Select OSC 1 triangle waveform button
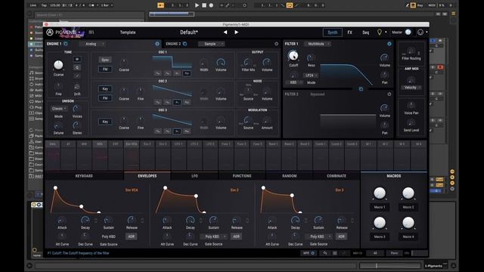The width and height of the screenshot is (484, 272). pyautogui.click(x=167, y=73)
